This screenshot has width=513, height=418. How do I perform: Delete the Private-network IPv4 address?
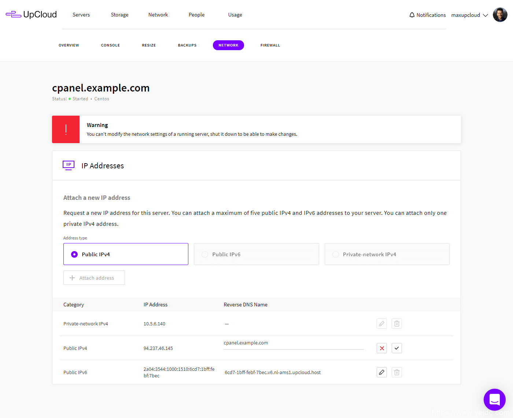tap(397, 324)
